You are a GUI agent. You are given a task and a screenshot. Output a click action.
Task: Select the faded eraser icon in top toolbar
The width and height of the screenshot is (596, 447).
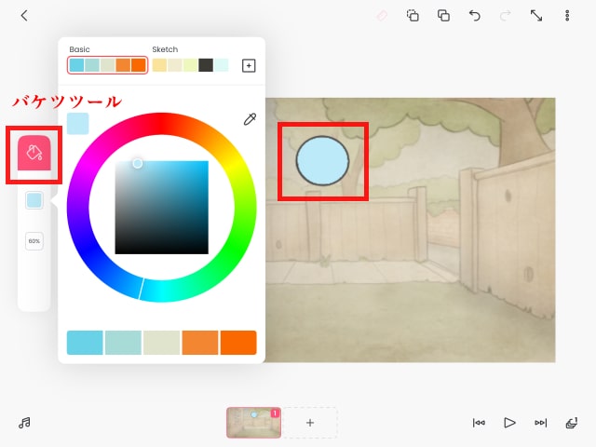(x=382, y=16)
